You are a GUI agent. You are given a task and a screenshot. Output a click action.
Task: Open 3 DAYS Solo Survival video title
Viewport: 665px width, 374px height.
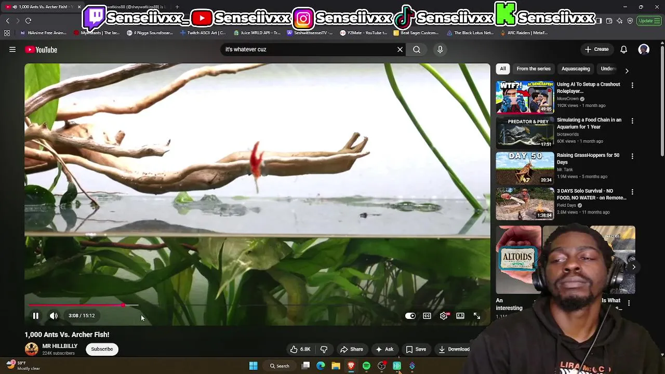[x=592, y=194]
